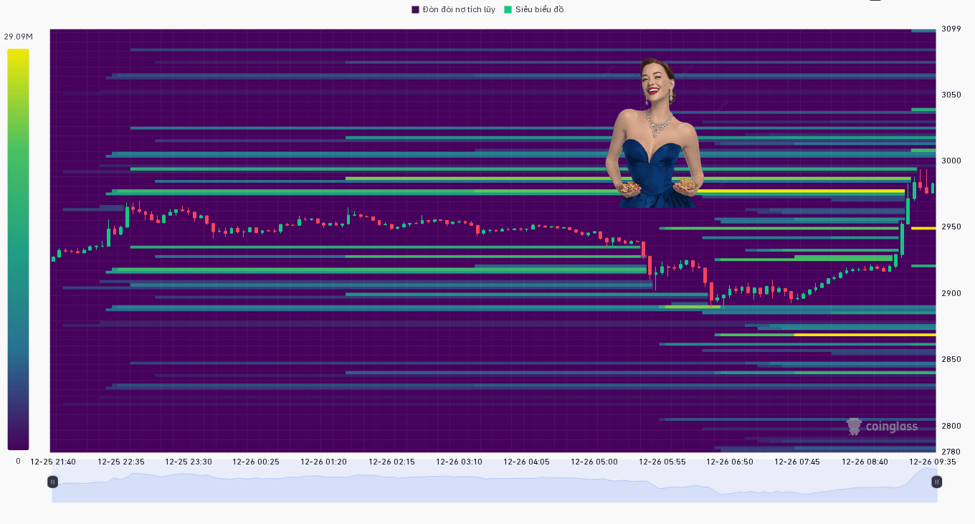Screen dimensions: 975x524
Task: Click the 2800 price axis label
Action: point(951,426)
